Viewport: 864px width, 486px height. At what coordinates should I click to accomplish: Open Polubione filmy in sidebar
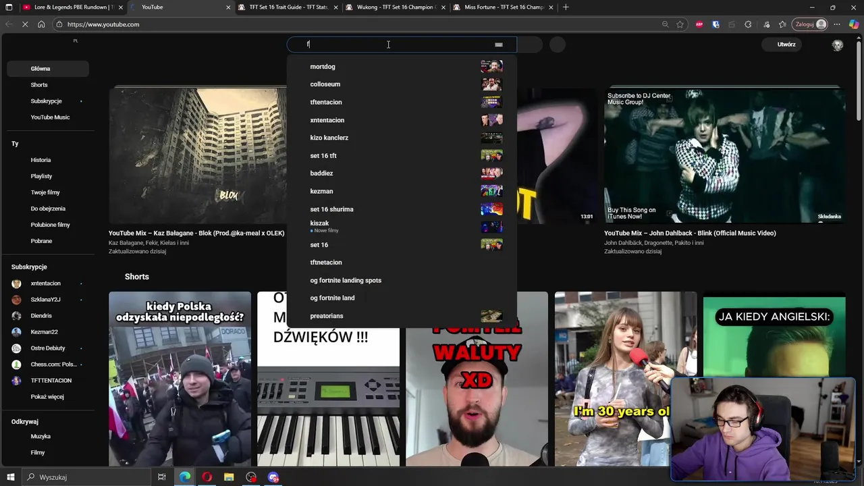click(x=47, y=225)
